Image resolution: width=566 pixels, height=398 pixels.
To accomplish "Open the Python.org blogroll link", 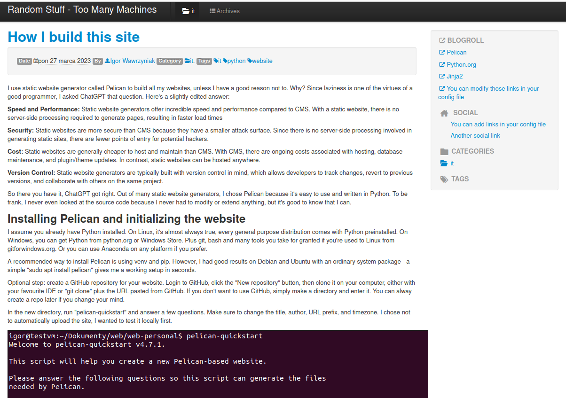I will (461, 65).
